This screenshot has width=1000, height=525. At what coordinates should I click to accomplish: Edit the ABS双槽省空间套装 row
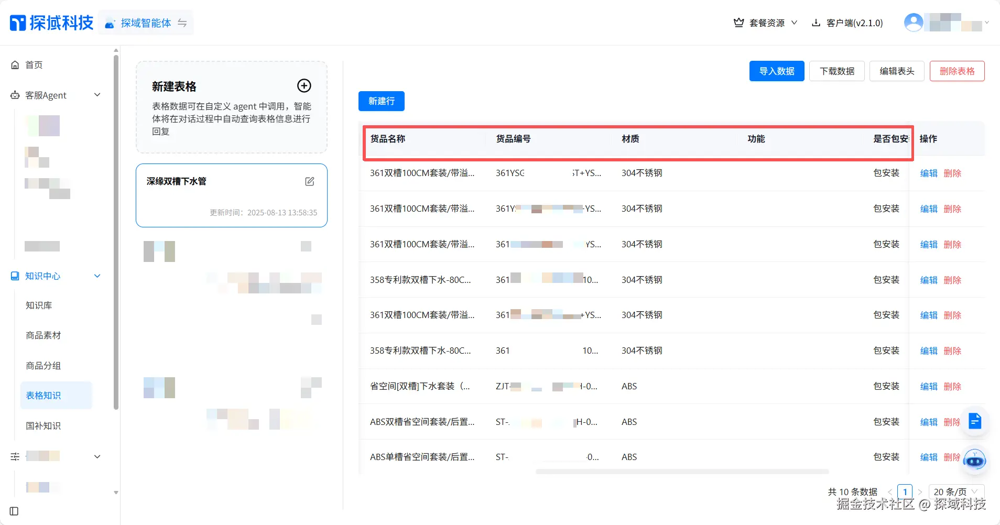[929, 422]
